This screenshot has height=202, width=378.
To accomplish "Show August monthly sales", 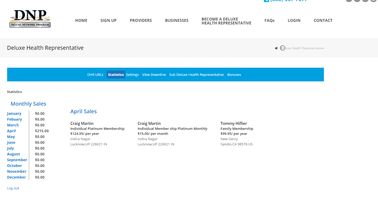I will (13, 154).
